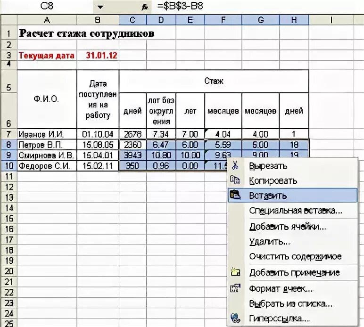
Task: Select row 1 header
Action: [x=9, y=33]
